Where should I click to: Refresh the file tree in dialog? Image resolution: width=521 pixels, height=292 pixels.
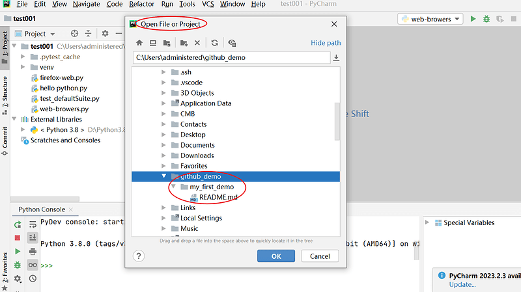point(215,43)
